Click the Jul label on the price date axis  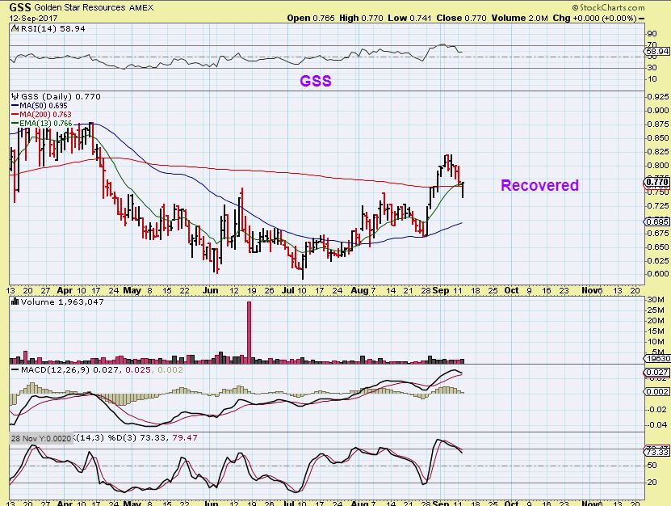pos(288,290)
